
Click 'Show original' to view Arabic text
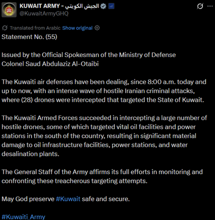(77, 28)
